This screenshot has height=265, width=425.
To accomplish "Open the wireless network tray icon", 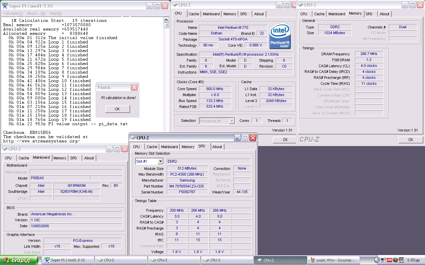I will 383,260.
